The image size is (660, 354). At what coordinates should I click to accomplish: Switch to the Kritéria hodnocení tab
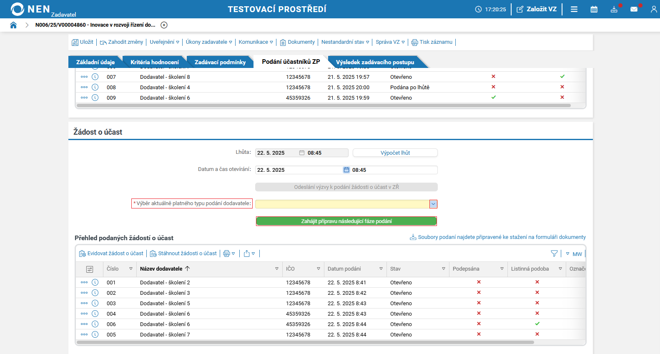(x=155, y=62)
